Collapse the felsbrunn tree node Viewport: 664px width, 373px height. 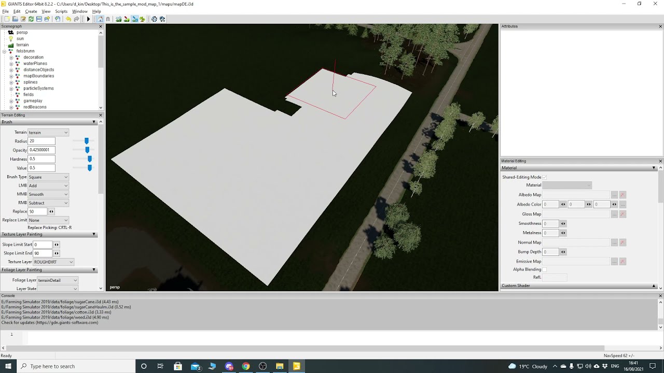click(x=4, y=51)
